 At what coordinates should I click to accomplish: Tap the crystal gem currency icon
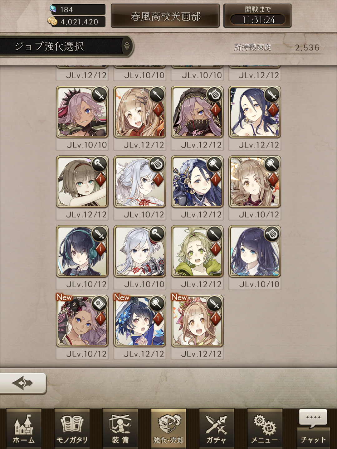click(53, 9)
